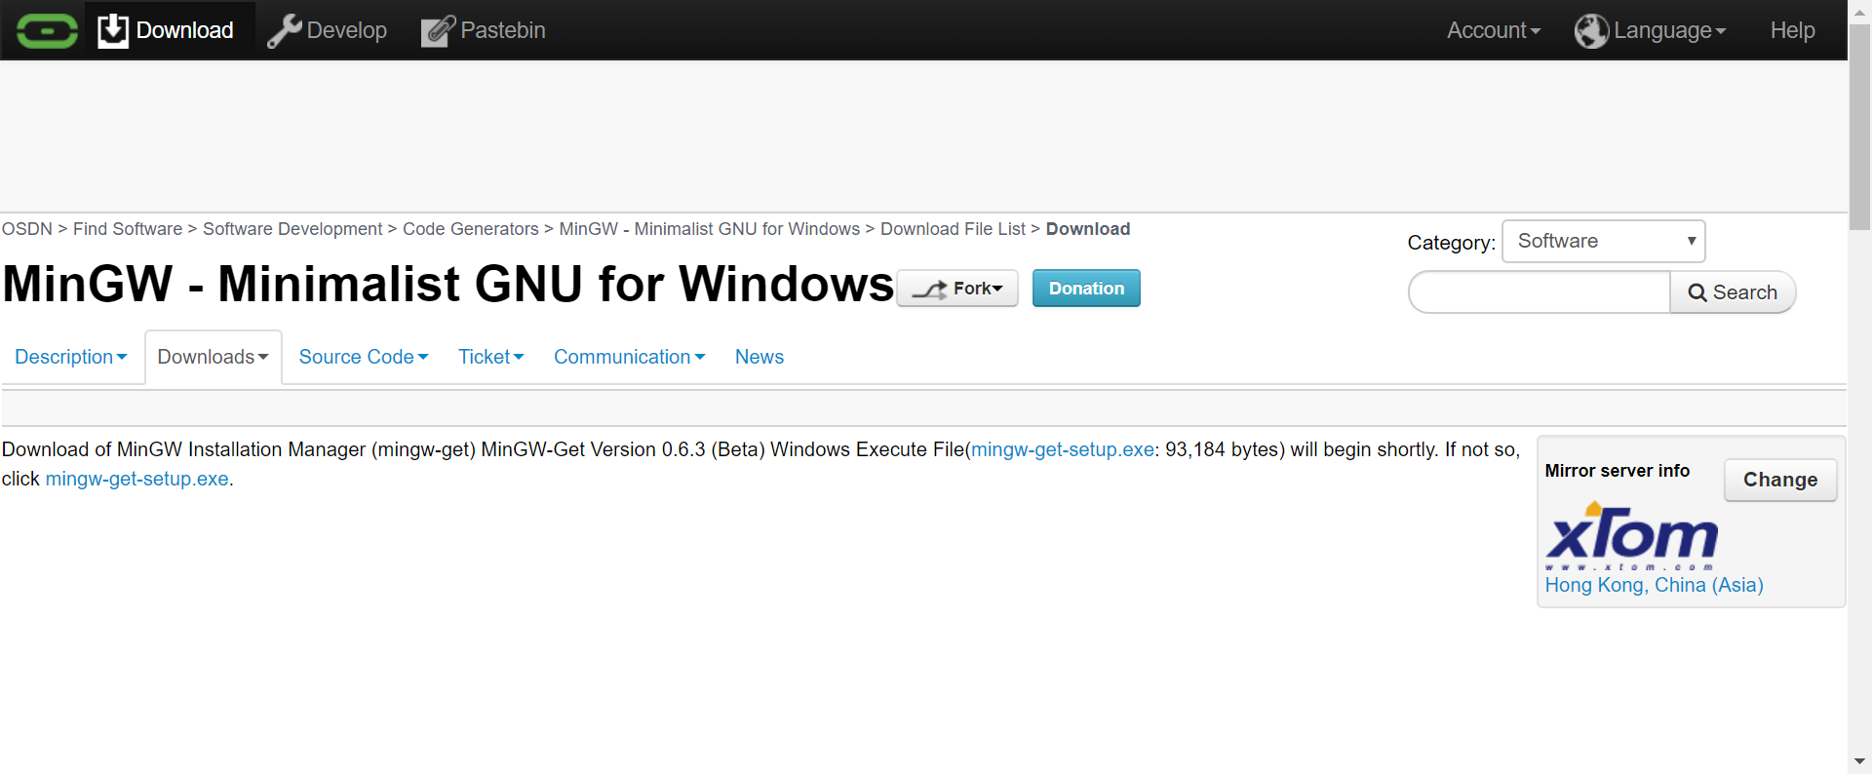The image size is (1872, 774).
Task: Click the xTom mirror logo
Action: pos(1631,535)
